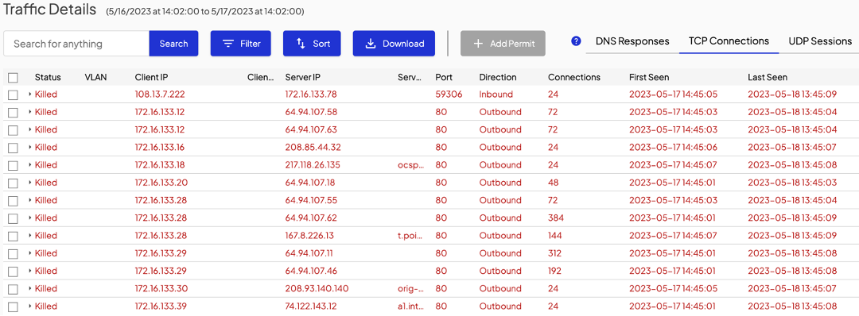Click the Search button
The image size is (859, 316).
pos(173,44)
